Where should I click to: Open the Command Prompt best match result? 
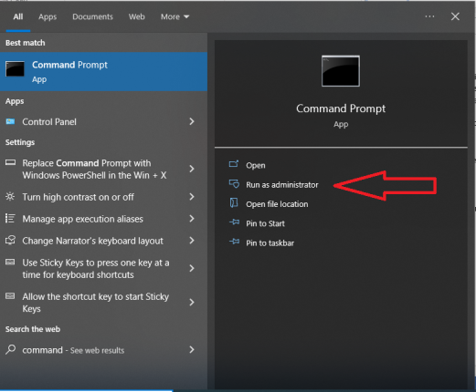(103, 72)
